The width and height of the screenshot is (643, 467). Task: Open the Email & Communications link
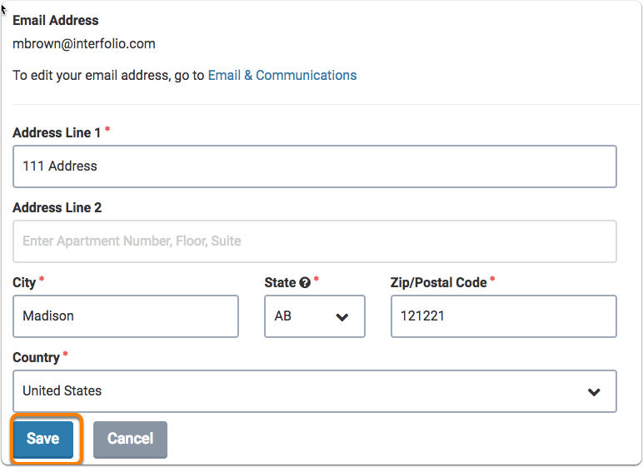pos(282,75)
